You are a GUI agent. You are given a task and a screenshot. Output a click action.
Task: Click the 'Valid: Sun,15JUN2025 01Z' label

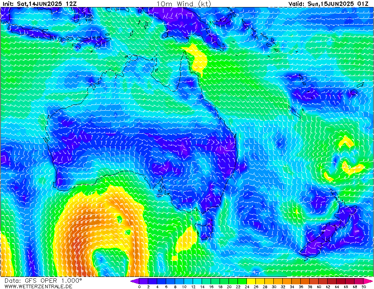[328, 4]
